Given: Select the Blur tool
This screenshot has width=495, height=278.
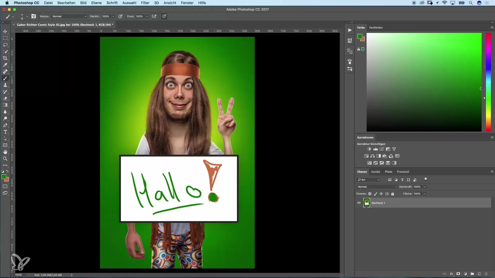Looking at the screenshot, I should click(5, 112).
